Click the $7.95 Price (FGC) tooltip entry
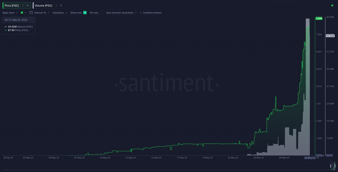The height and width of the screenshot is (172, 338). 17,30
